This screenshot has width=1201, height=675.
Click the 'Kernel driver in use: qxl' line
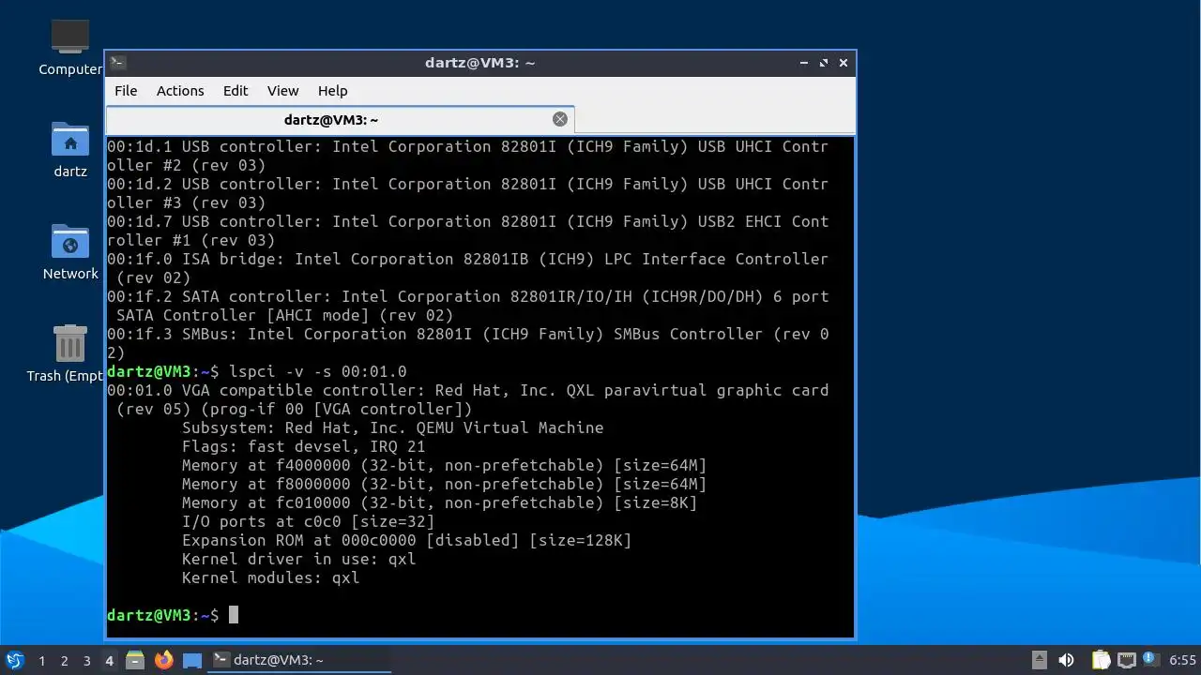pos(298,559)
